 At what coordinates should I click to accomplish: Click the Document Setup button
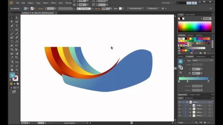coord(135,8)
